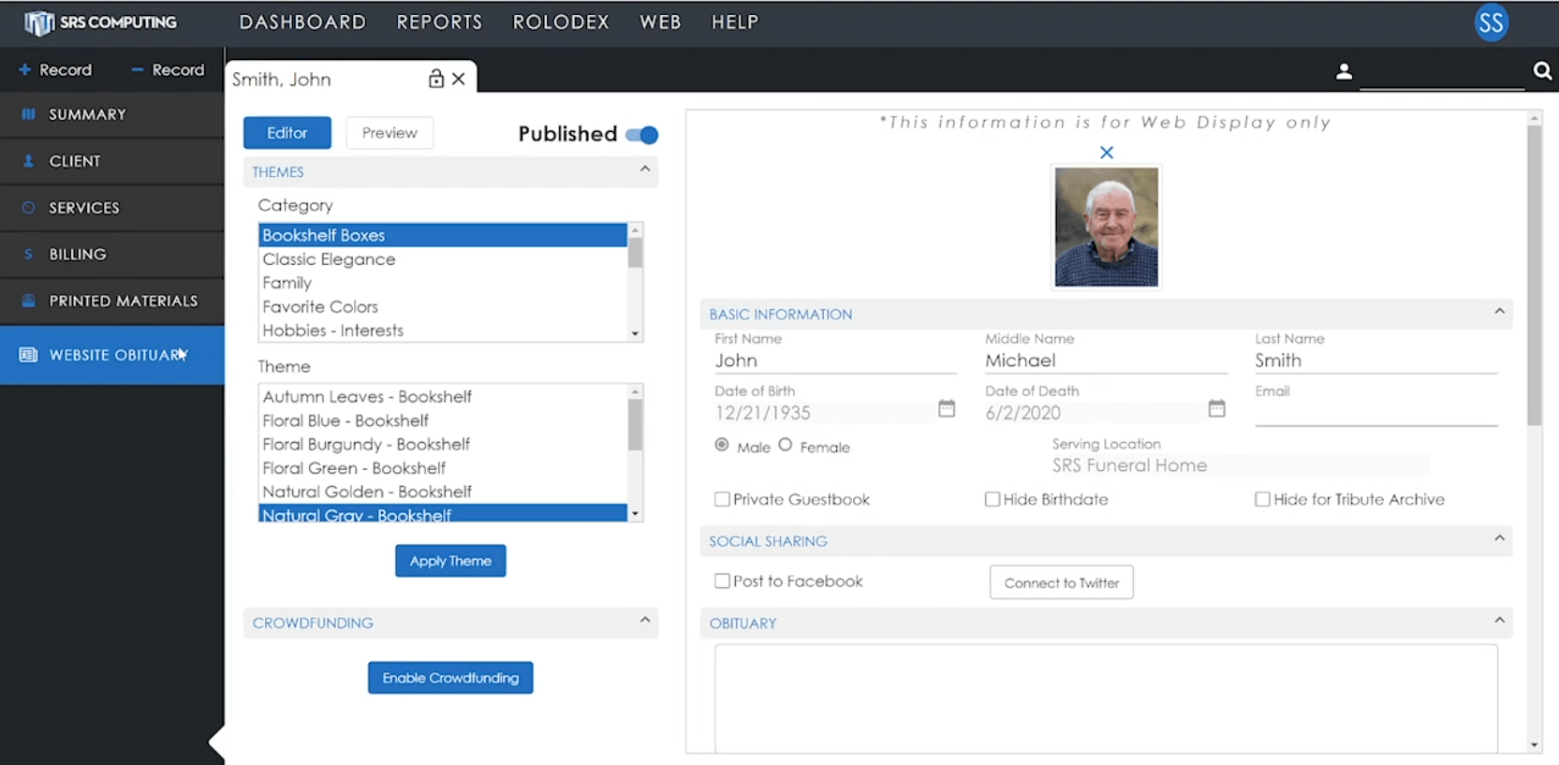1559x765 pixels.
Task: Open the Rolodex menu
Action: [561, 22]
